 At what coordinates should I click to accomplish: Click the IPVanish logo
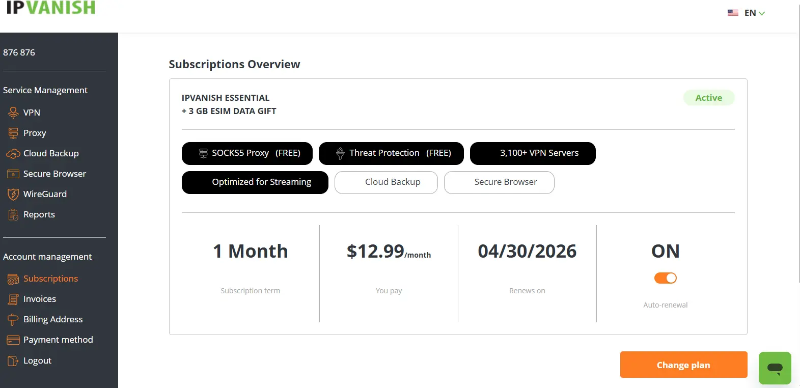click(50, 7)
